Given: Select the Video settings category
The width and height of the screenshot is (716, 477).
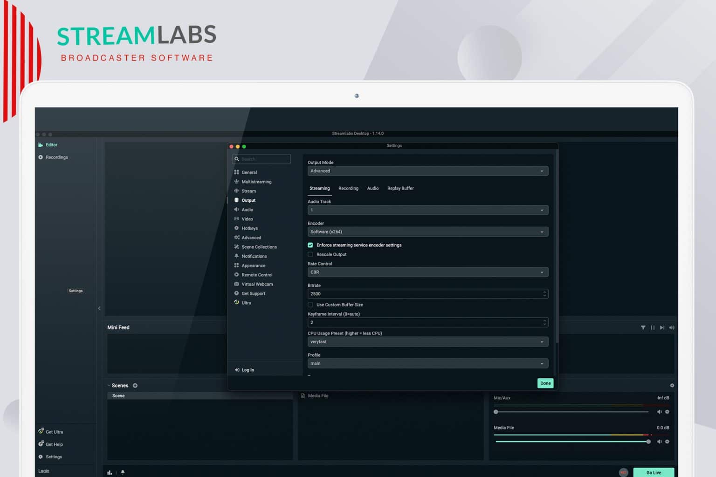Looking at the screenshot, I should (x=247, y=219).
